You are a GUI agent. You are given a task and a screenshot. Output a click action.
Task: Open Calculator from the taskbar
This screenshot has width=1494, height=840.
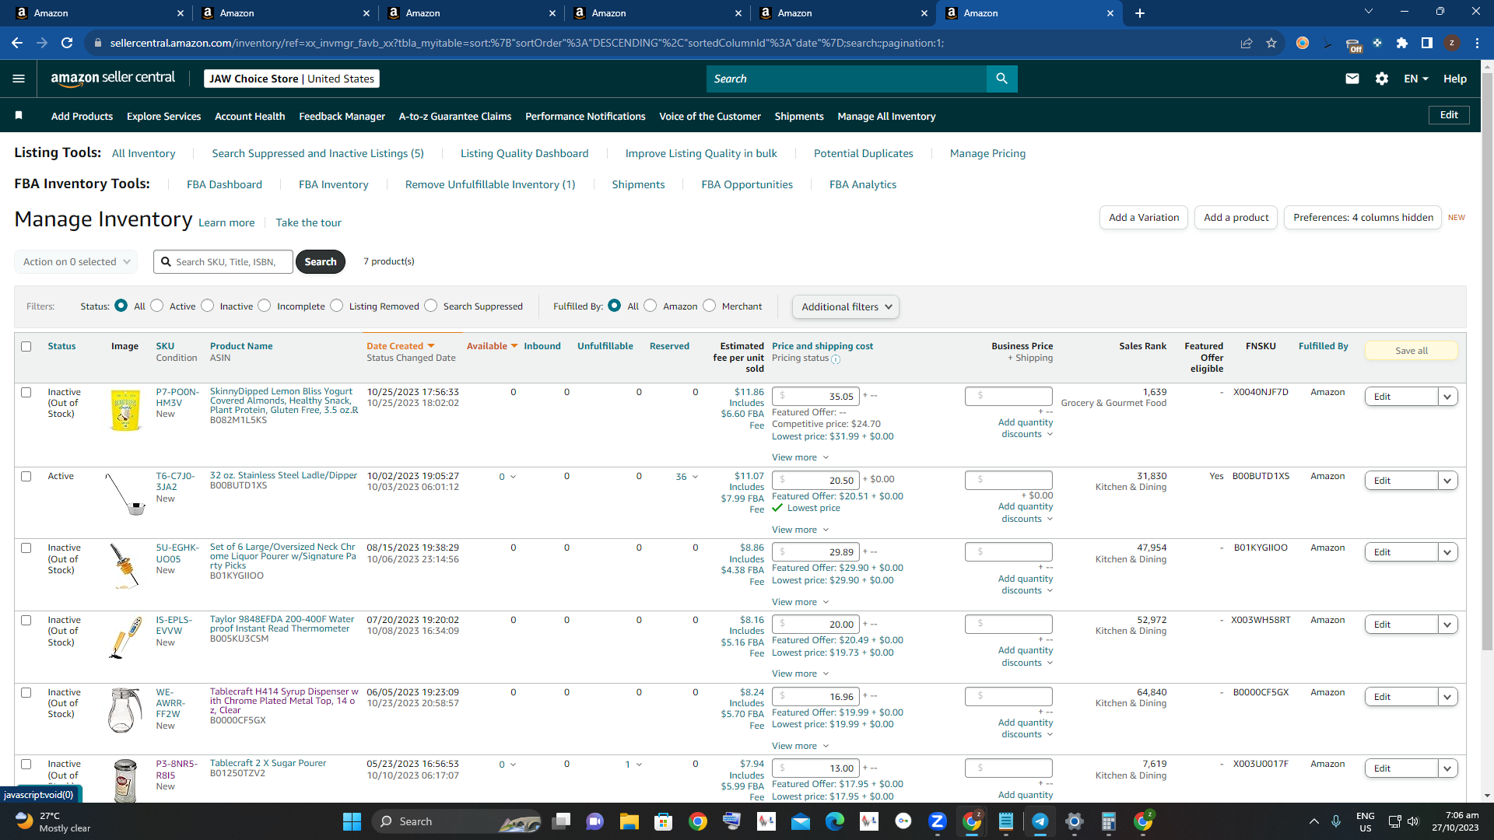click(x=1108, y=821)
